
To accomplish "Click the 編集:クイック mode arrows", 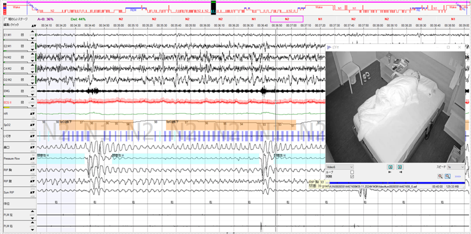I will [34, 26].
